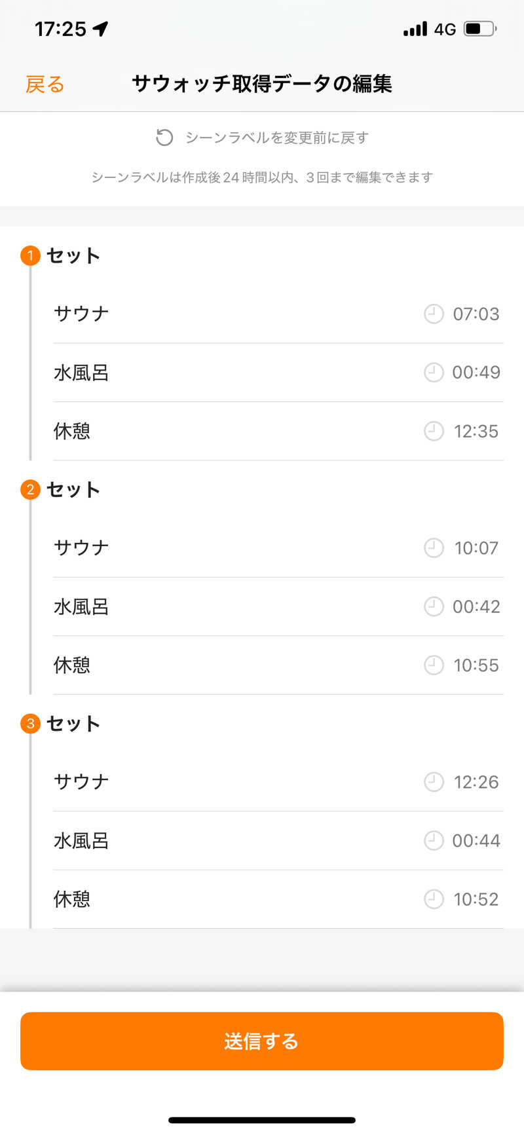
Task: Select the サウナ label in set 1
Action: pyautogui.click(x=81, y=314)
